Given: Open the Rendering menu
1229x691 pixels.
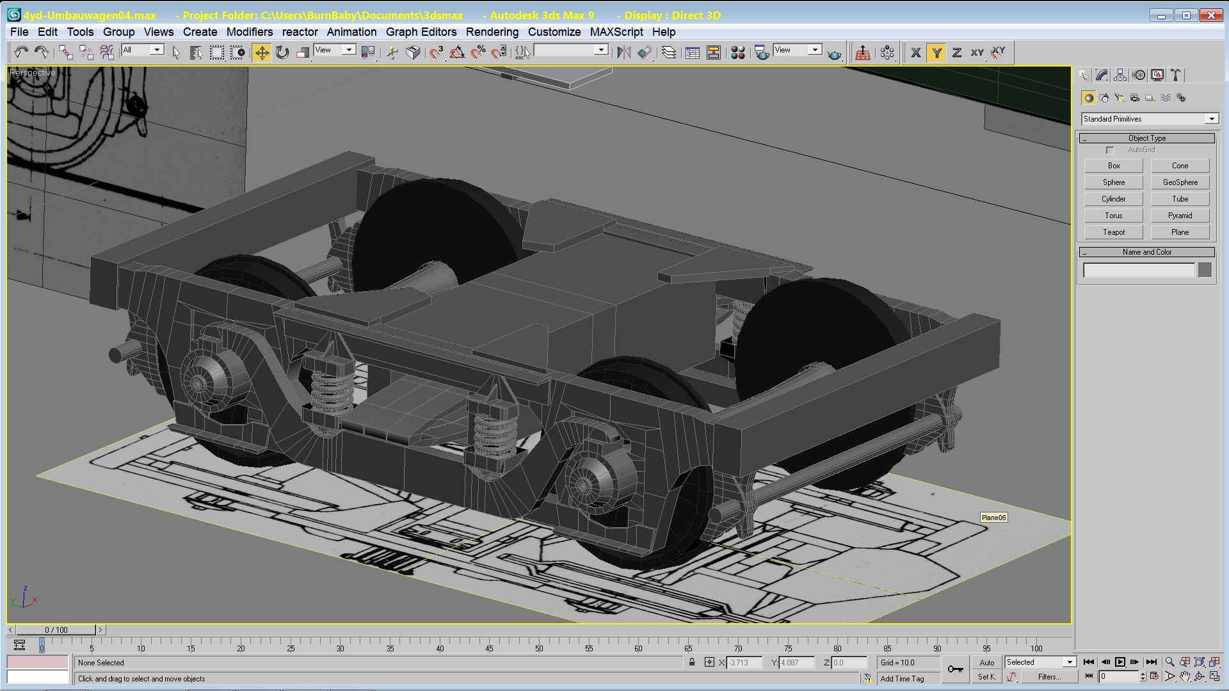Looking at the screenshot, I should point(492,32).
